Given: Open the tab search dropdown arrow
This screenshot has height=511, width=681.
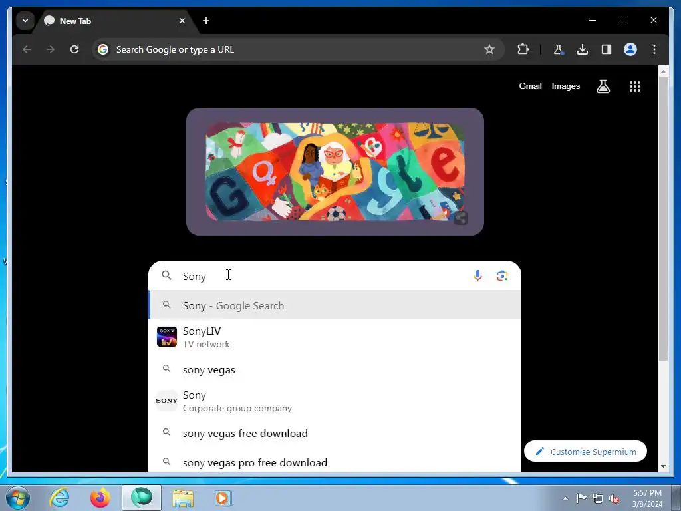Looking at the screenshot, I should [25, 21].
